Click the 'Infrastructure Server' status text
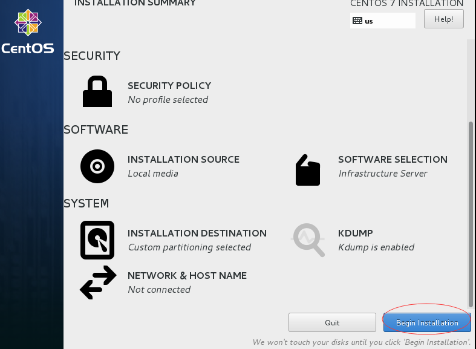The image size is (476, 349). (383, 173)
